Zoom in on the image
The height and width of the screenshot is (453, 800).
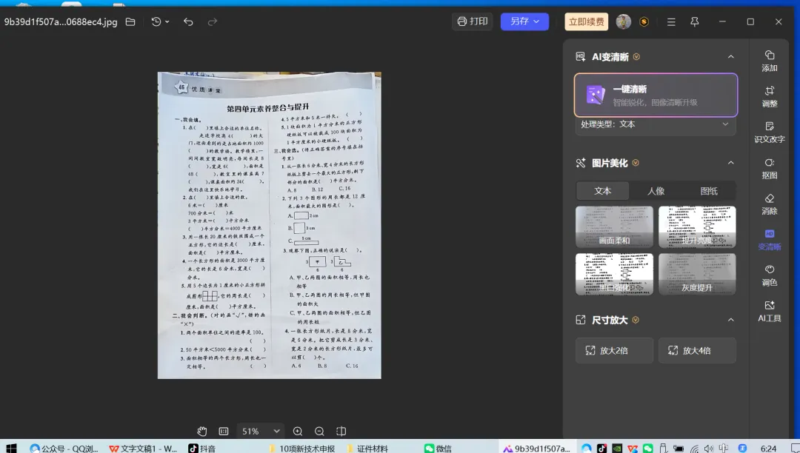point(298,431)
